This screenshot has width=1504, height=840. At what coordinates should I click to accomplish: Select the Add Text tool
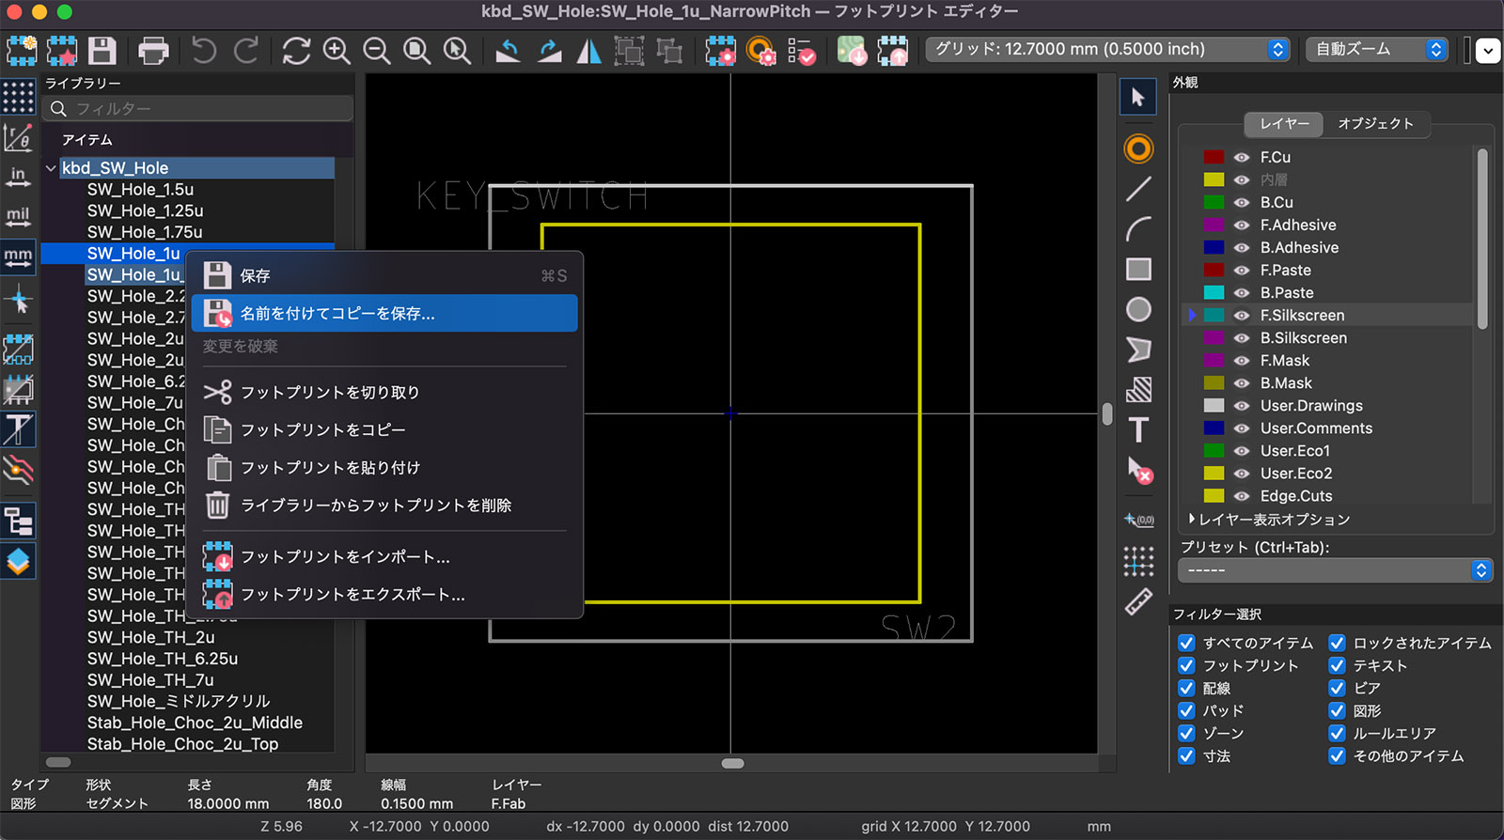click(x=1138, y=429)
